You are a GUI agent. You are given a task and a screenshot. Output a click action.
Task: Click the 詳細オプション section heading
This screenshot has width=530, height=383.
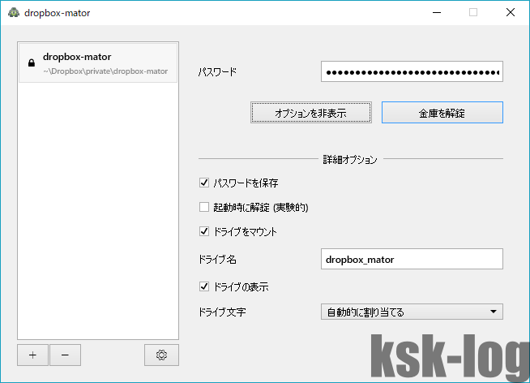(350, 160)
